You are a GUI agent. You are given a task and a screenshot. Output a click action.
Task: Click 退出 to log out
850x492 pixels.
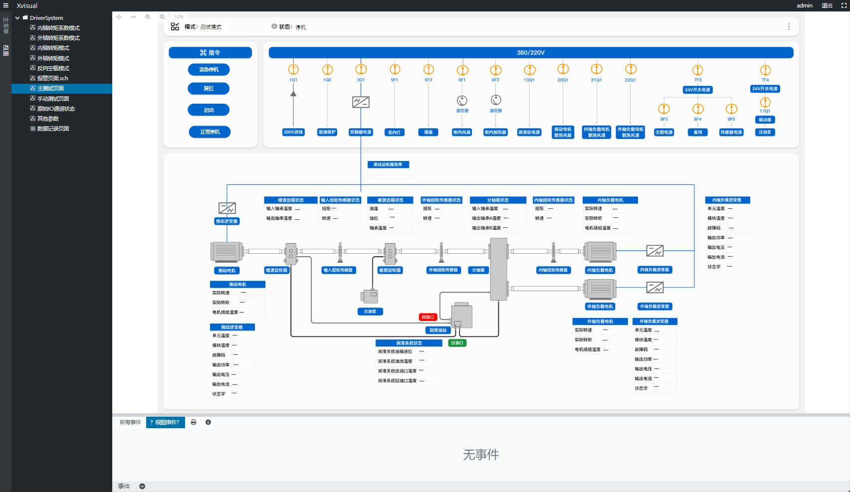827,5
